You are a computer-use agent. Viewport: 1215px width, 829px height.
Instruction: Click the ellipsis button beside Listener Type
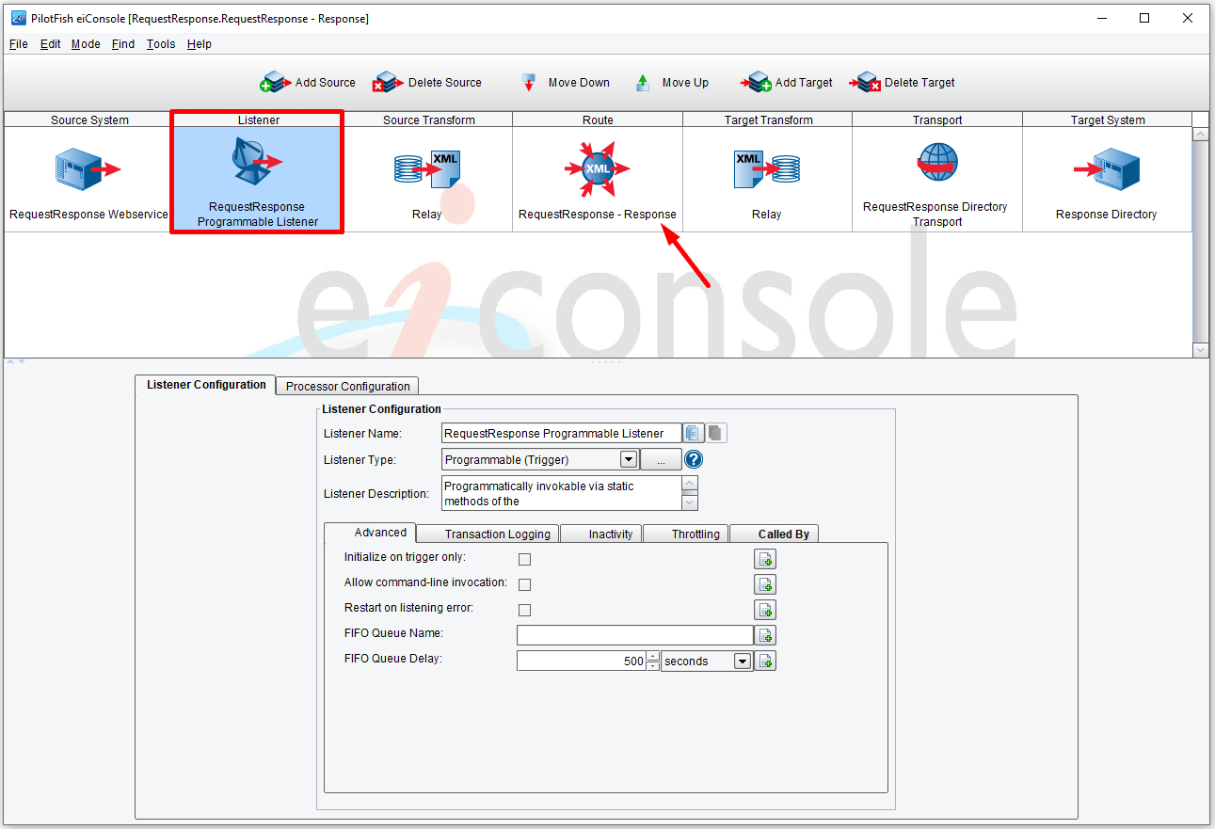pos(661,460)
